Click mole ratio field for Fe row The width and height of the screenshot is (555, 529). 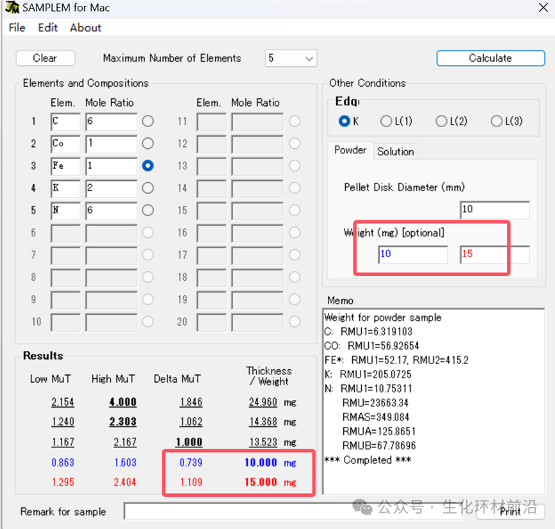111,166
